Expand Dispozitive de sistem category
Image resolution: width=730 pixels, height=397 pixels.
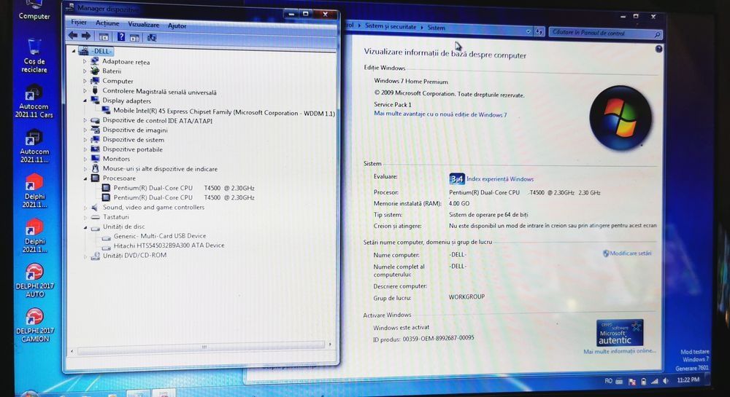pyautogui.click(x=85, y=140)
